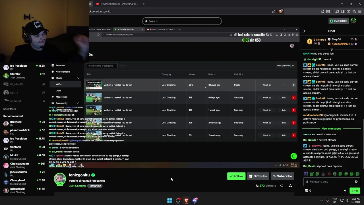Open Brave browser from the taskbar
Viewport: 364px width, 205px height.
pos(186,200)
